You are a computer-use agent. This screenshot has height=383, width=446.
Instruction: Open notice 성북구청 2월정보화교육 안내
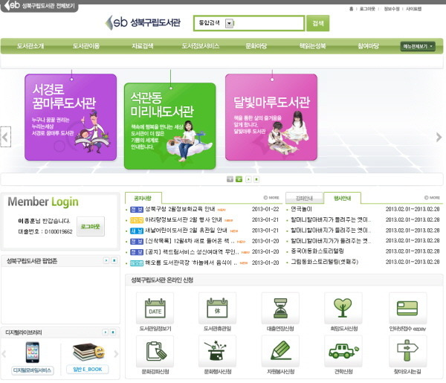(x=180, y=209)
